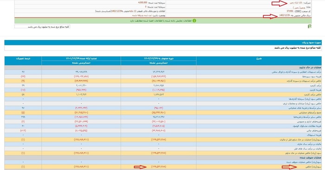Viewport: 325px width, 170px height.
Task: Click the green Excel export icon
Action: coord(310,26)
